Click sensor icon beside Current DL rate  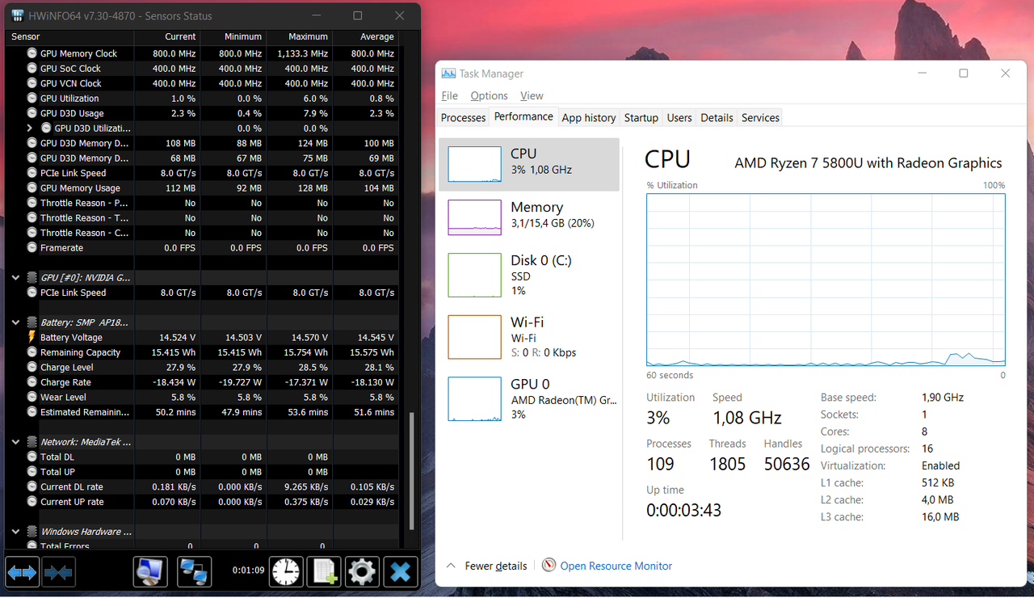[x=32, y=486]
